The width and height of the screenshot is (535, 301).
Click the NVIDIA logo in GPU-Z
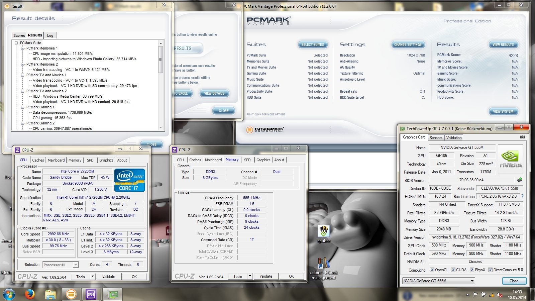tap(511, 159)
